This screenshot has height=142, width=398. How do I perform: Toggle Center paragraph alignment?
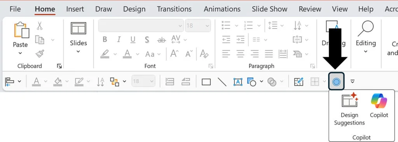point(240,54)
